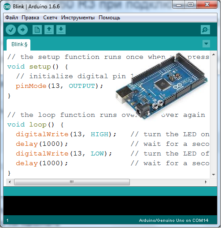This screenshot has height=228, width=221.
Task: Select the Blink sketch tab
Action: tap(18, 44)
